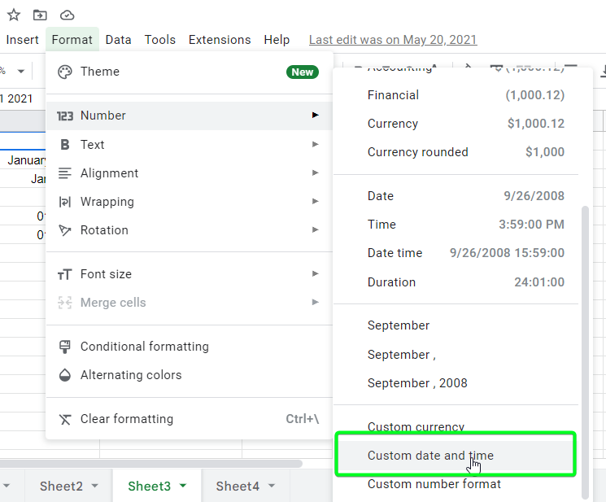
Task: Click the Rotation icon in Format menu
Action: coord(65,230)
